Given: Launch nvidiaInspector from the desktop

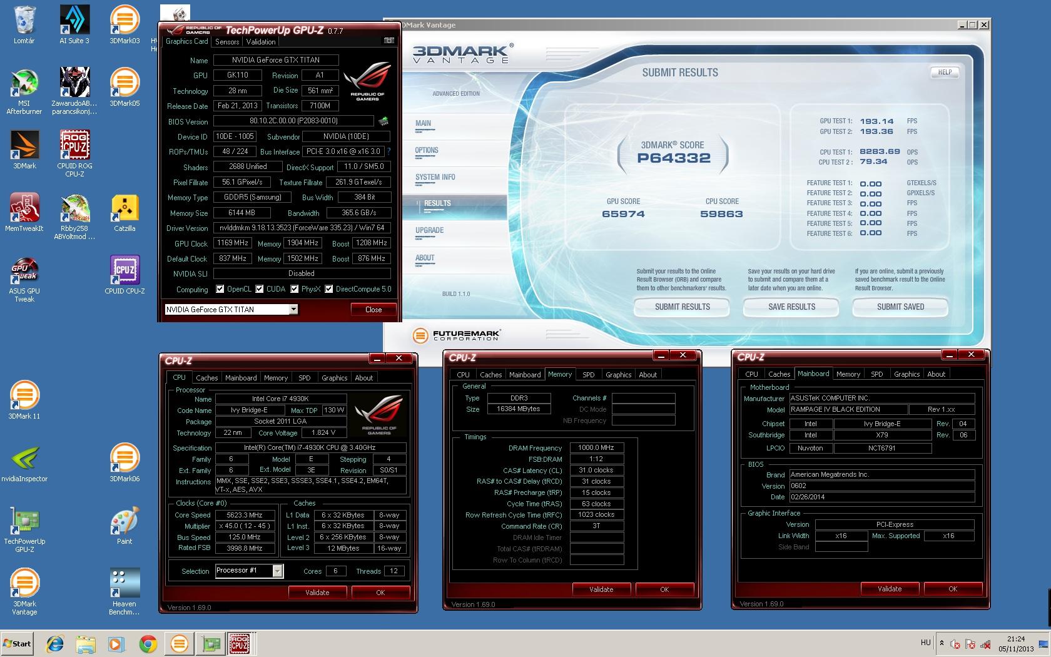Looking at the screenshot, I should [24, 463].
